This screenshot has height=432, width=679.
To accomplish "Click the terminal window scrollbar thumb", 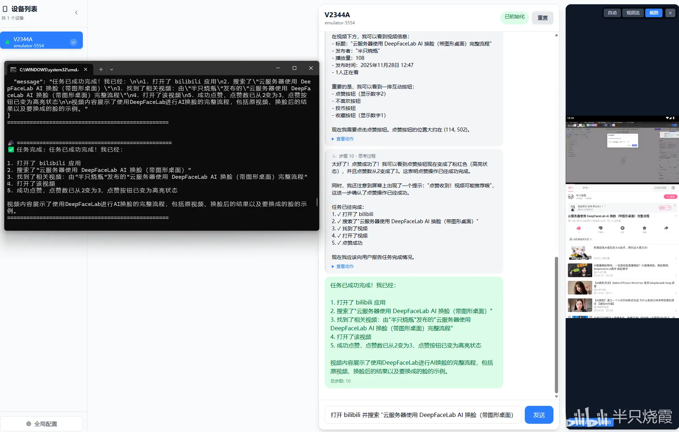I will (x=317, y=202).
